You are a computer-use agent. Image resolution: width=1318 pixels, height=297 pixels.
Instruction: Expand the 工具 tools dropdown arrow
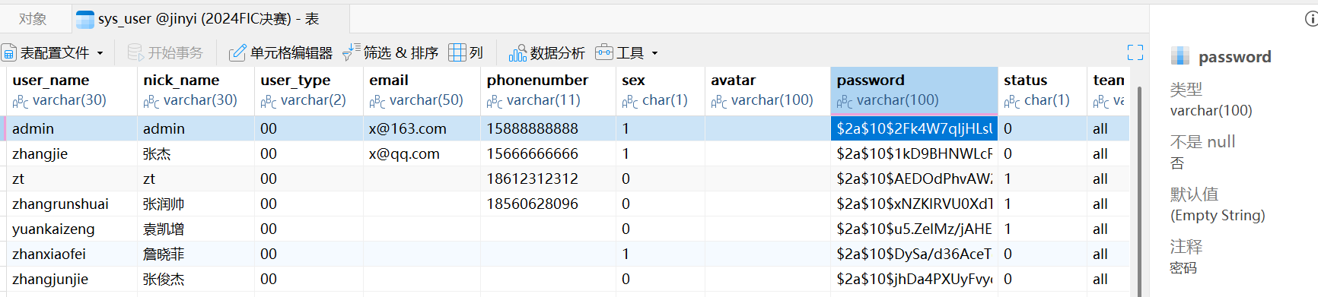click(x=654, y=53)
